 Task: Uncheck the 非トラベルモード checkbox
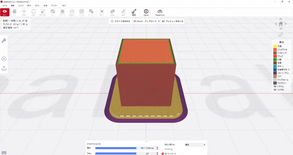(163, 154)
